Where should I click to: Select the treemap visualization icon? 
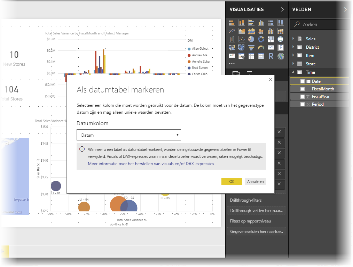[271, 39]
